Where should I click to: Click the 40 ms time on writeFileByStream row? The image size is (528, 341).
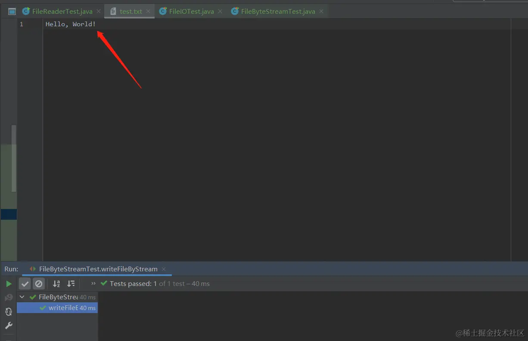click(x=88, y=308)
